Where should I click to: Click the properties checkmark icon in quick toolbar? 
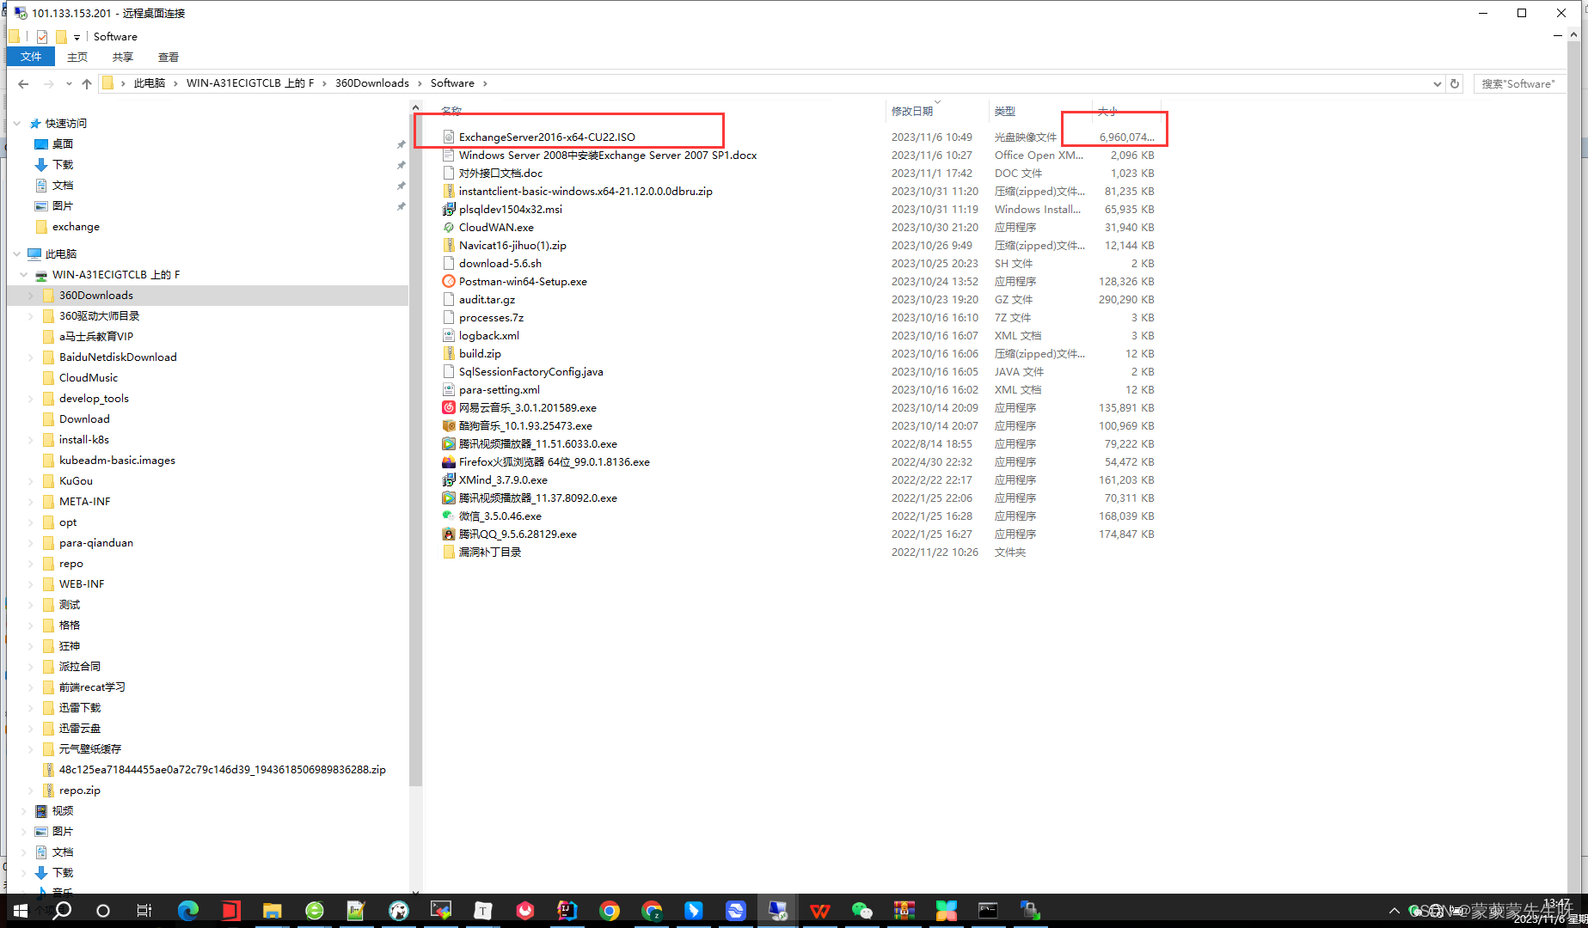(42, 37)
